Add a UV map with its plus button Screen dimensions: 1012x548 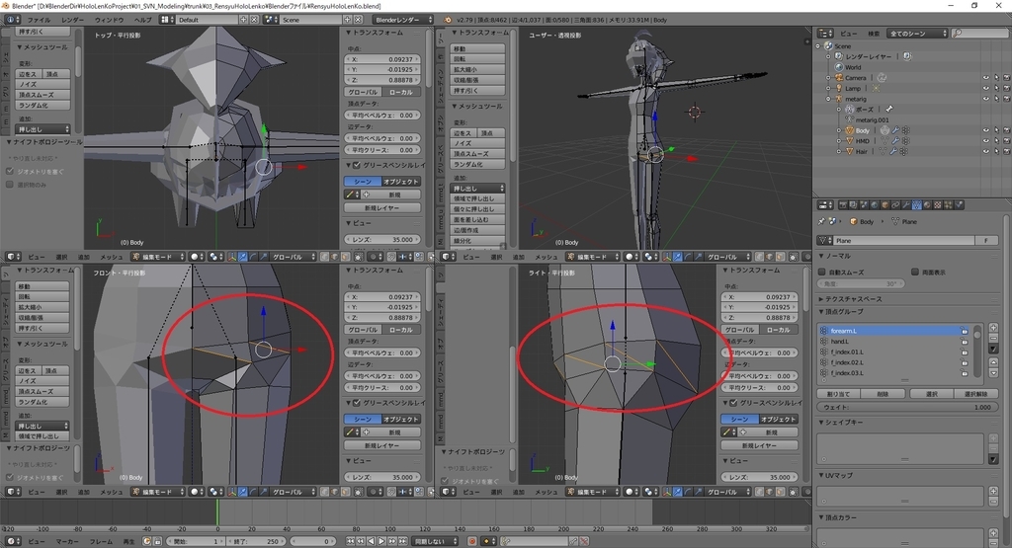(x=994, y=492)
